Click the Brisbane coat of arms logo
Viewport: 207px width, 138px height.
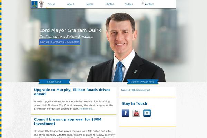[41, 4]
